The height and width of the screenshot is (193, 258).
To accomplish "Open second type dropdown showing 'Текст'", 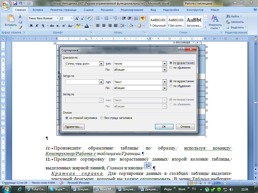I will (x=165, y=82).
